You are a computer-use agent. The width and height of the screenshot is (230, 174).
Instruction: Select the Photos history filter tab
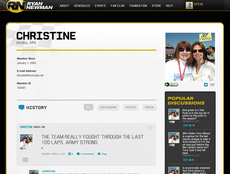[130, 107]
